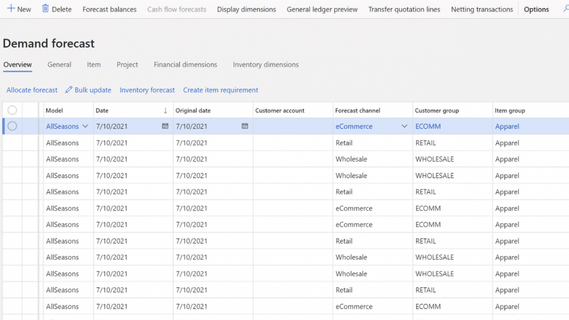569x320 pixels.
Task: Click the Demand forecast page title
Action: coord(49,43)
